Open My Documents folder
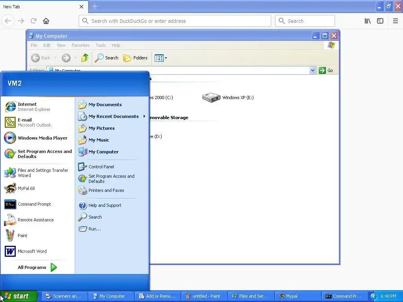The height and width of the screenshot is (302, 403). [x=112, y=105]
